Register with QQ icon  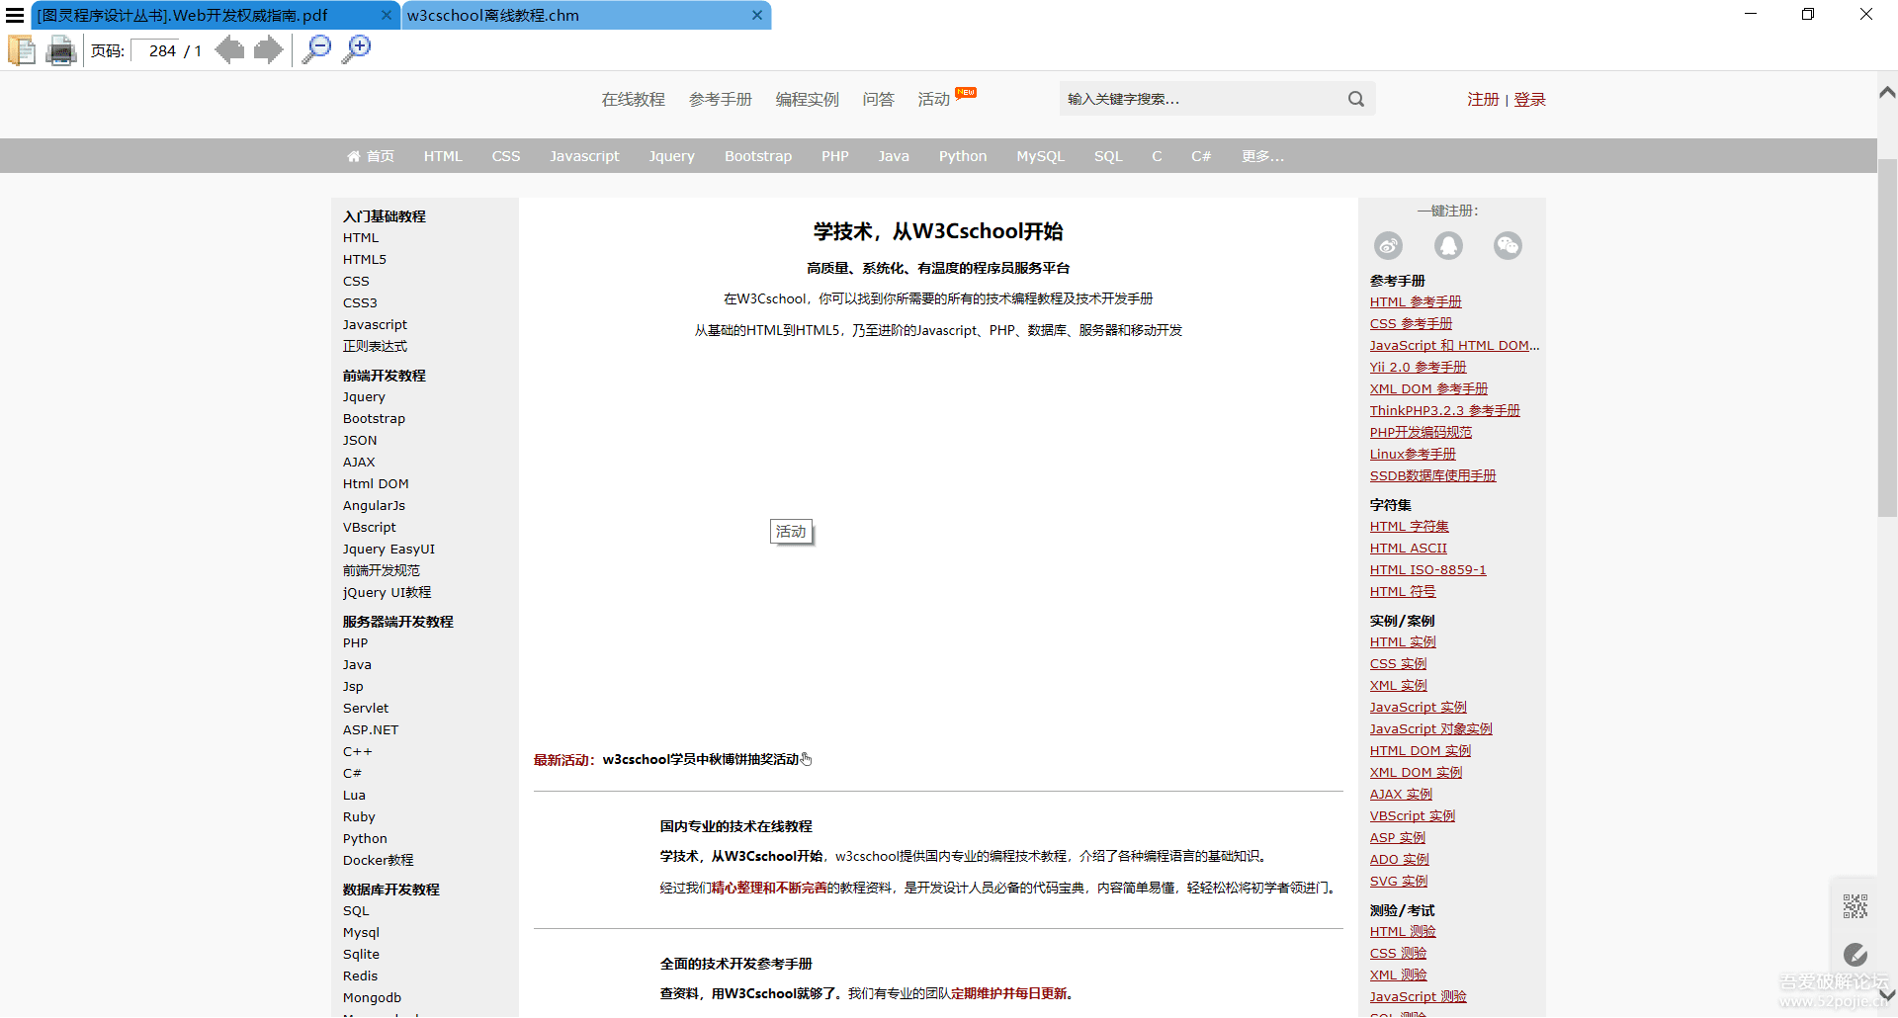tap(1448, 245)
